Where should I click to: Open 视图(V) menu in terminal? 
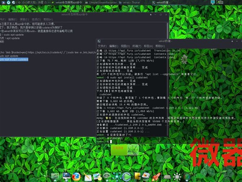(x=125, y=46)
